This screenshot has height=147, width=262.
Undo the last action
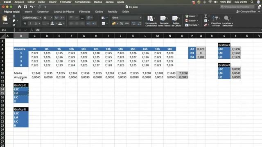click(x=32, y=7)
